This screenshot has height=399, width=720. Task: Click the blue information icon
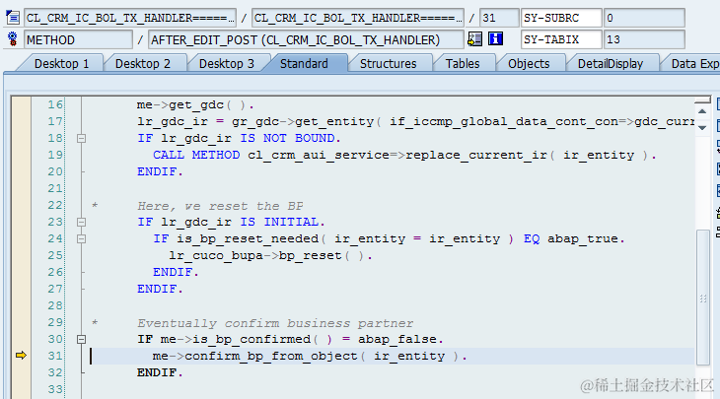[x=495, y=39]
